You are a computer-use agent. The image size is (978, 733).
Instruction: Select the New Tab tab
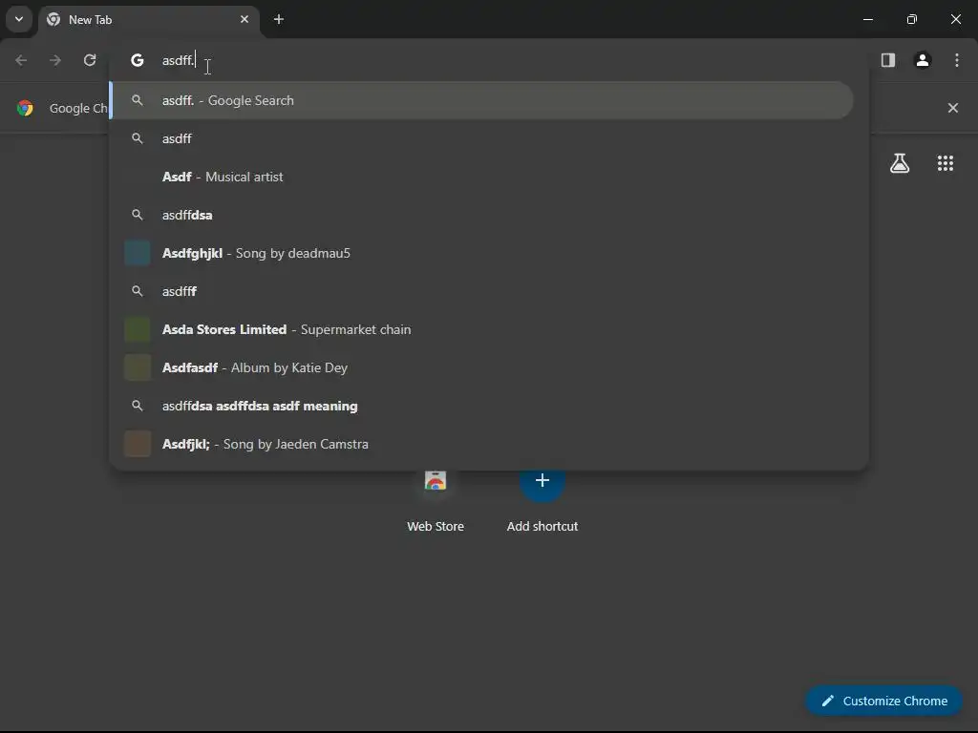click(x=150, y=20)
